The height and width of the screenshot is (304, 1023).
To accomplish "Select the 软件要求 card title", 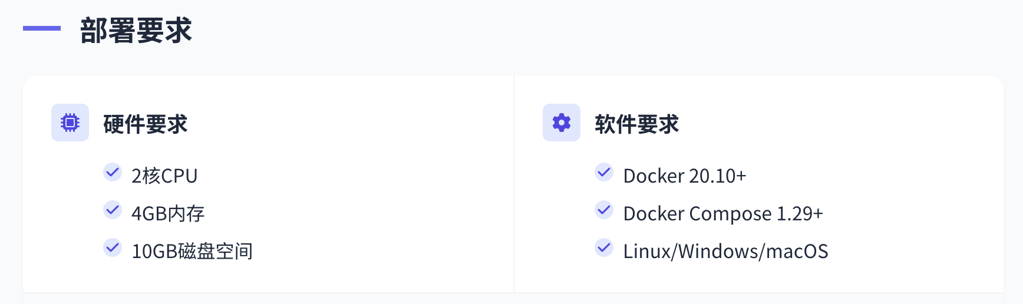I will tap(637, 124).
